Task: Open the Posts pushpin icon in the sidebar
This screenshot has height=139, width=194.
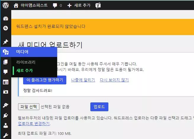Action: coord(6,42)
